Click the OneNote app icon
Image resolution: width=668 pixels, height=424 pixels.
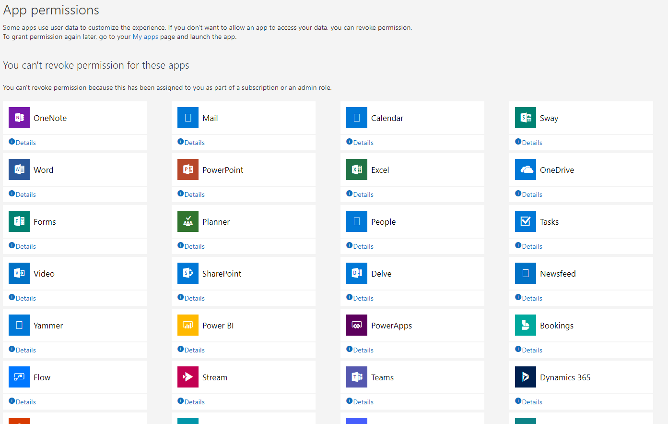[x=19, y=118]
